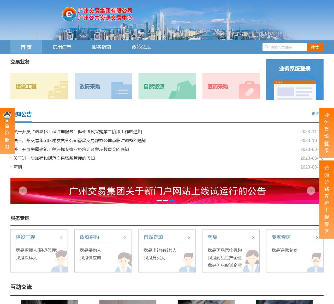Open the 医药采购 trading business card
The image size is (334, 304).
pos(231,86)
